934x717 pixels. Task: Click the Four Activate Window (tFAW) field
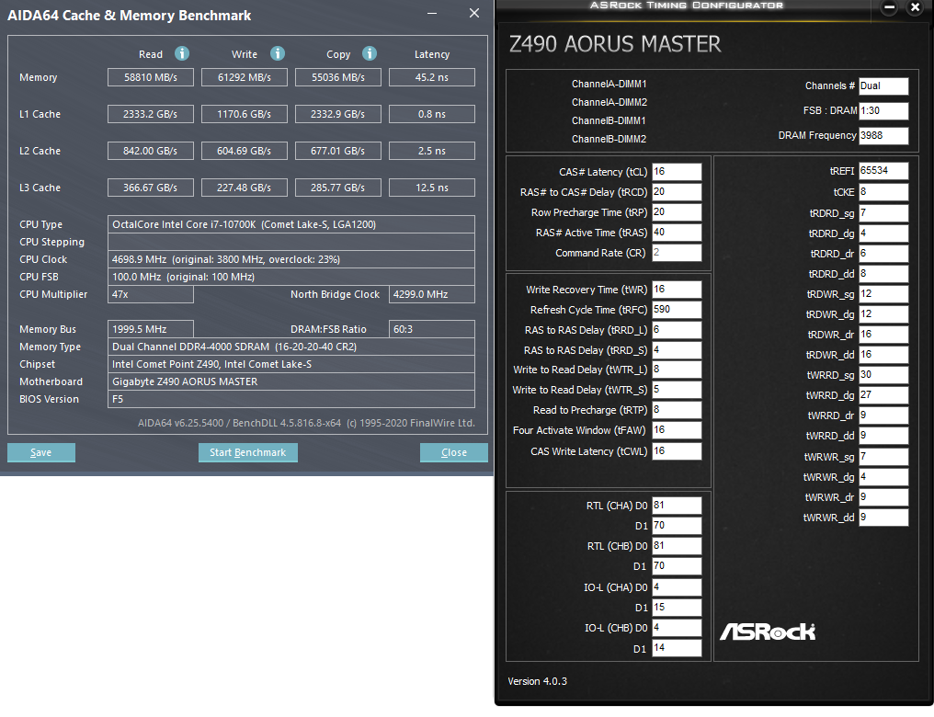[677, 430]
